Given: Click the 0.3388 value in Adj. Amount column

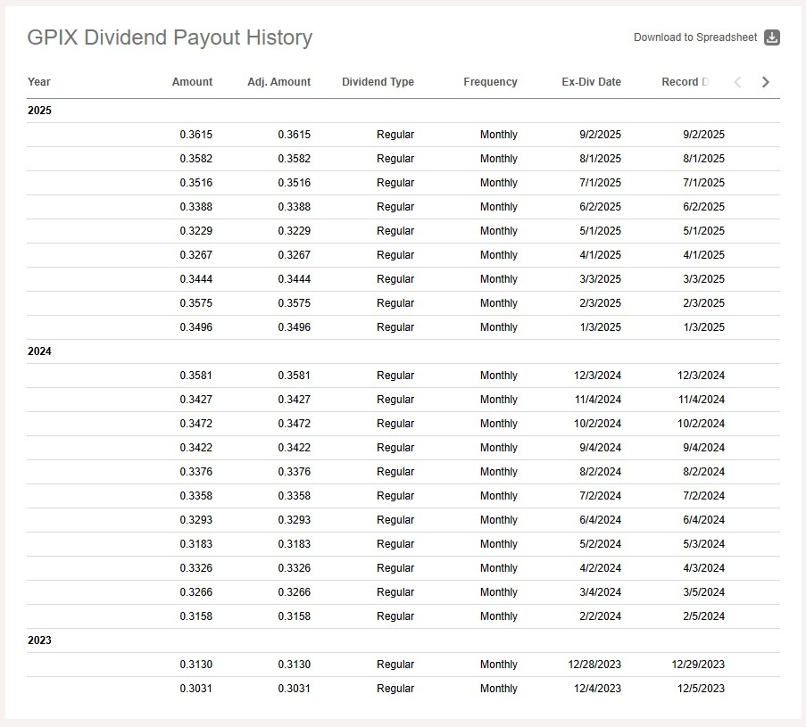Looking at the screenshot, I should click(294, 207).
